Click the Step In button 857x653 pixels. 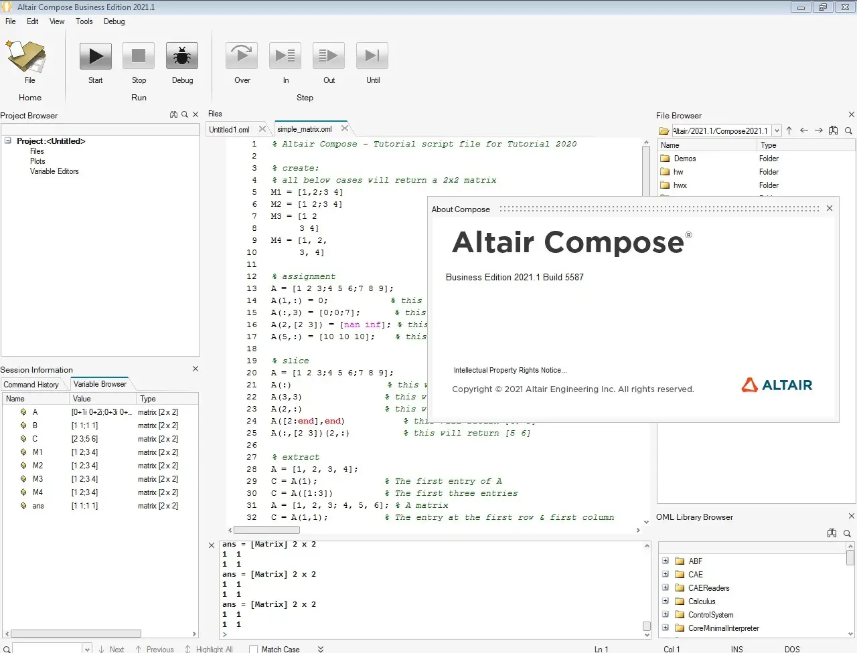(x=285, y=56)
